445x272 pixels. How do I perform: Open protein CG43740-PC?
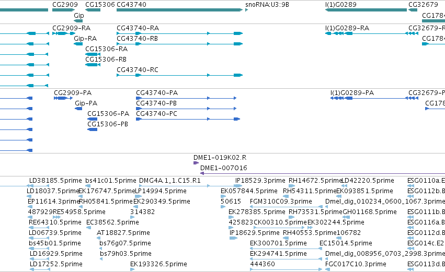tap(156, 114)
